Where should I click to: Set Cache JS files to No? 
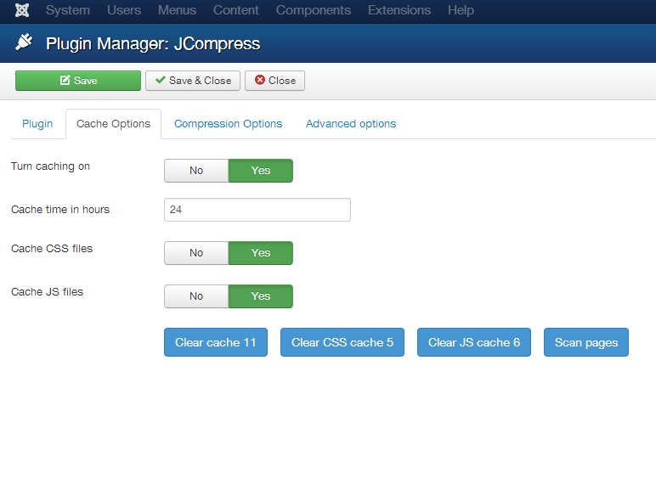click(196, 296)
